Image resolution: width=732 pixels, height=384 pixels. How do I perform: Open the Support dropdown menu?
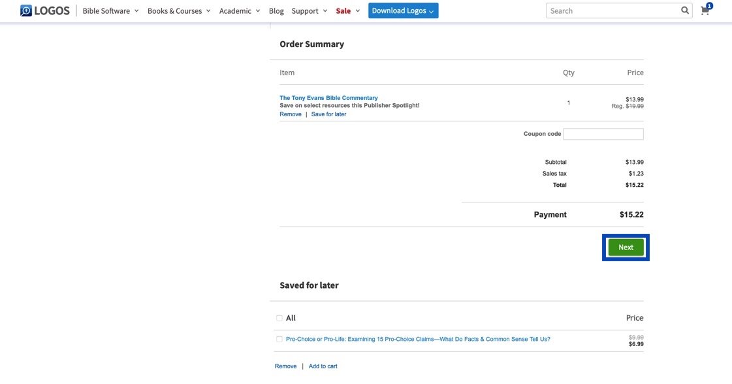(309, 10)
